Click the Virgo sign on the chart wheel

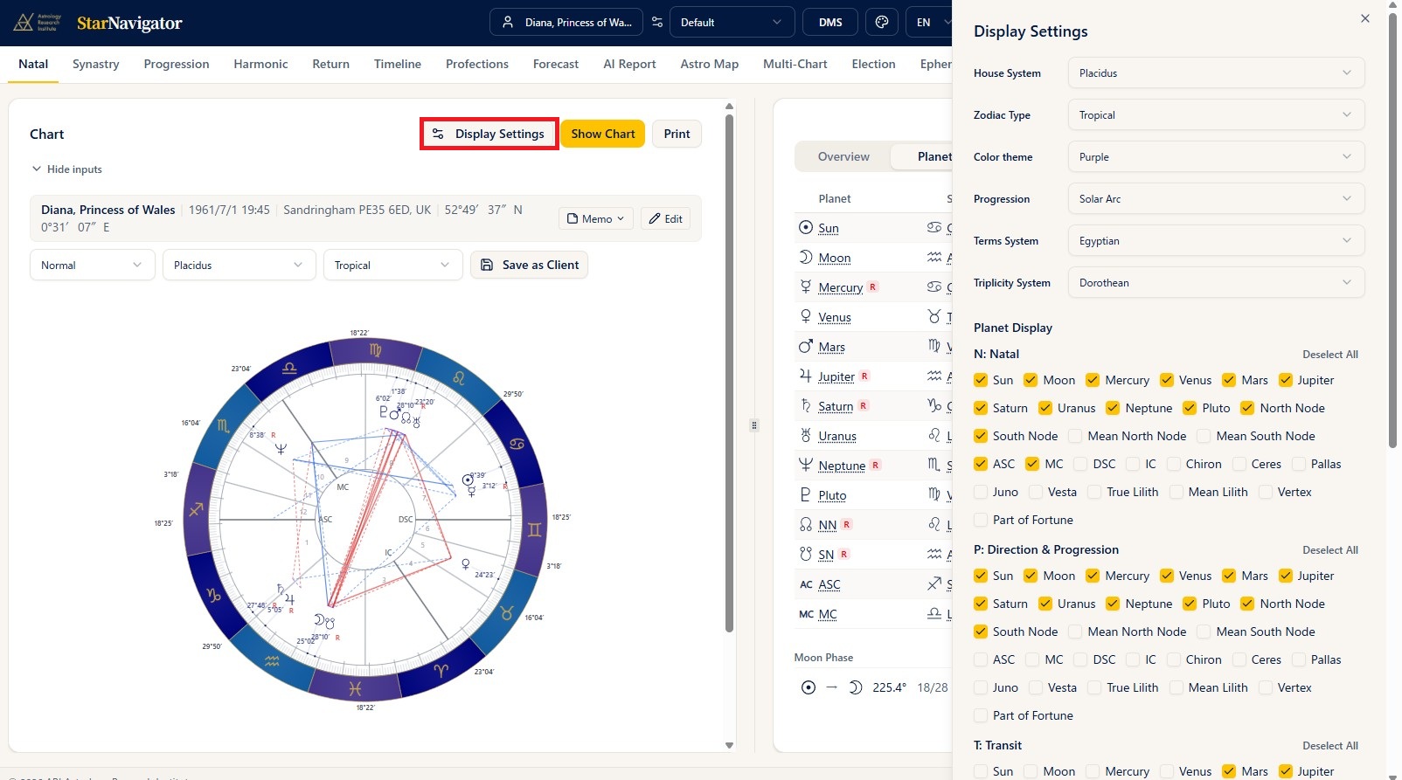pos(376,350)
